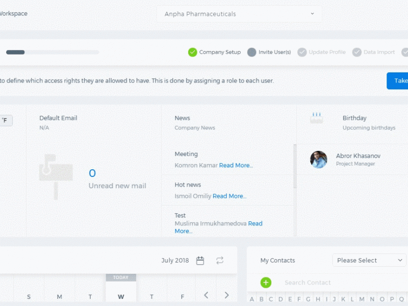Open the Please Select contacts dropdown

point(369,260)
